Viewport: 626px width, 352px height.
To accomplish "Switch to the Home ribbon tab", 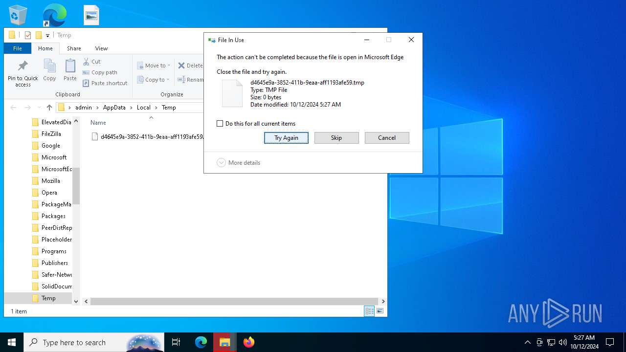I will [x=45, y=48].
